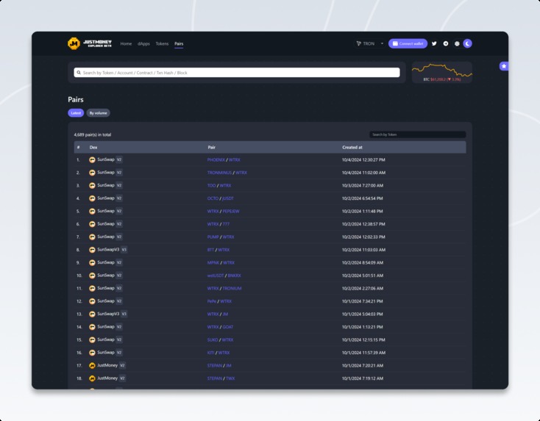540x421 pixels.
Task: Click the JustMoney Explorer logo
Action: pyautogui.click(x=90, y=43)
